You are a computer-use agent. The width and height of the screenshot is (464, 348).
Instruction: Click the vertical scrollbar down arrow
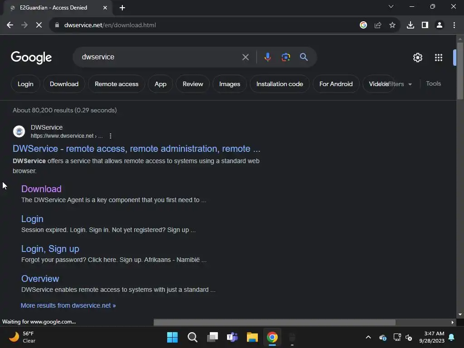tap(460, 314)
